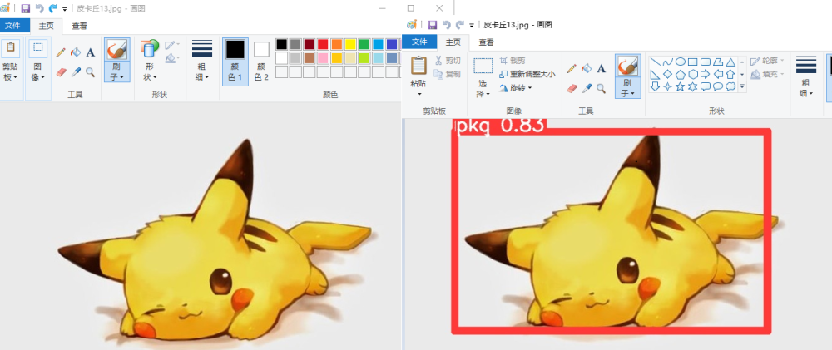
Task: Open Shapes (形状) dropdown in left window
Action: (151, 71)
